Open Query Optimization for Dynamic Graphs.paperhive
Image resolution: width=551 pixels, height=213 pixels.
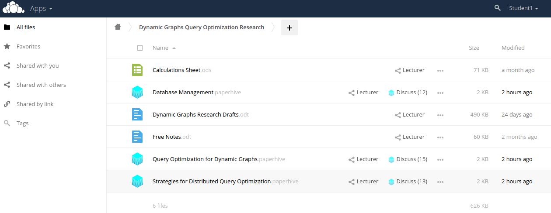[x=219, y=159]
